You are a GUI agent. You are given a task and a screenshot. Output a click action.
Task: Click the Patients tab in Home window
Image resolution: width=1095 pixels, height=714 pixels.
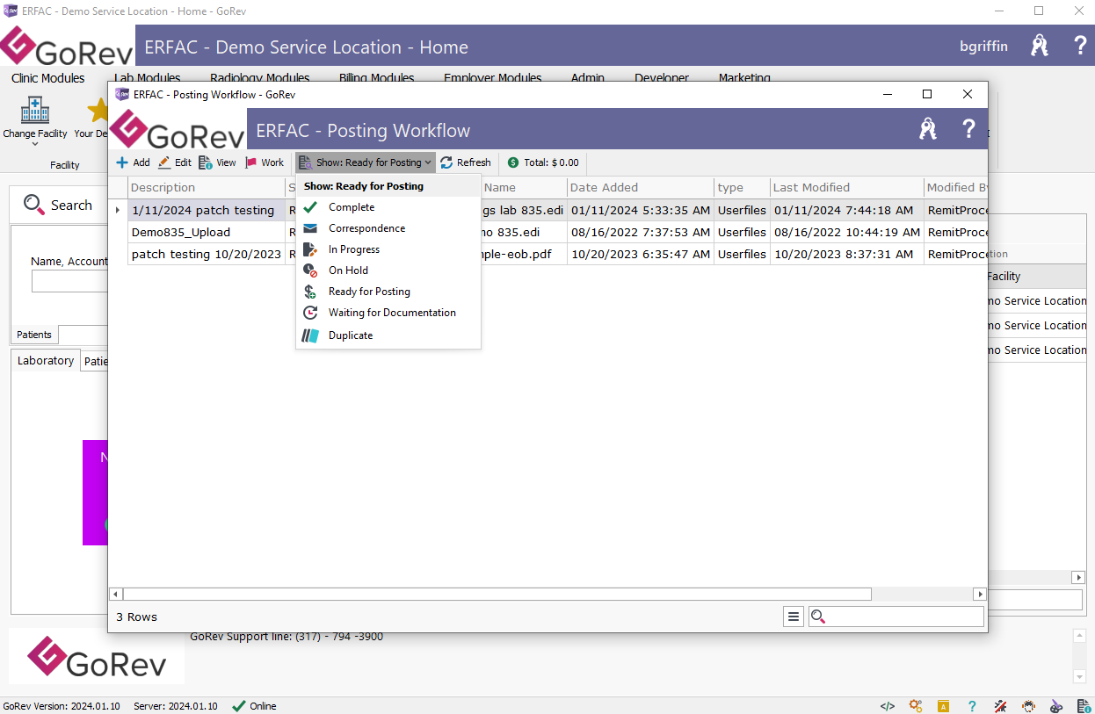coord(35,335)
